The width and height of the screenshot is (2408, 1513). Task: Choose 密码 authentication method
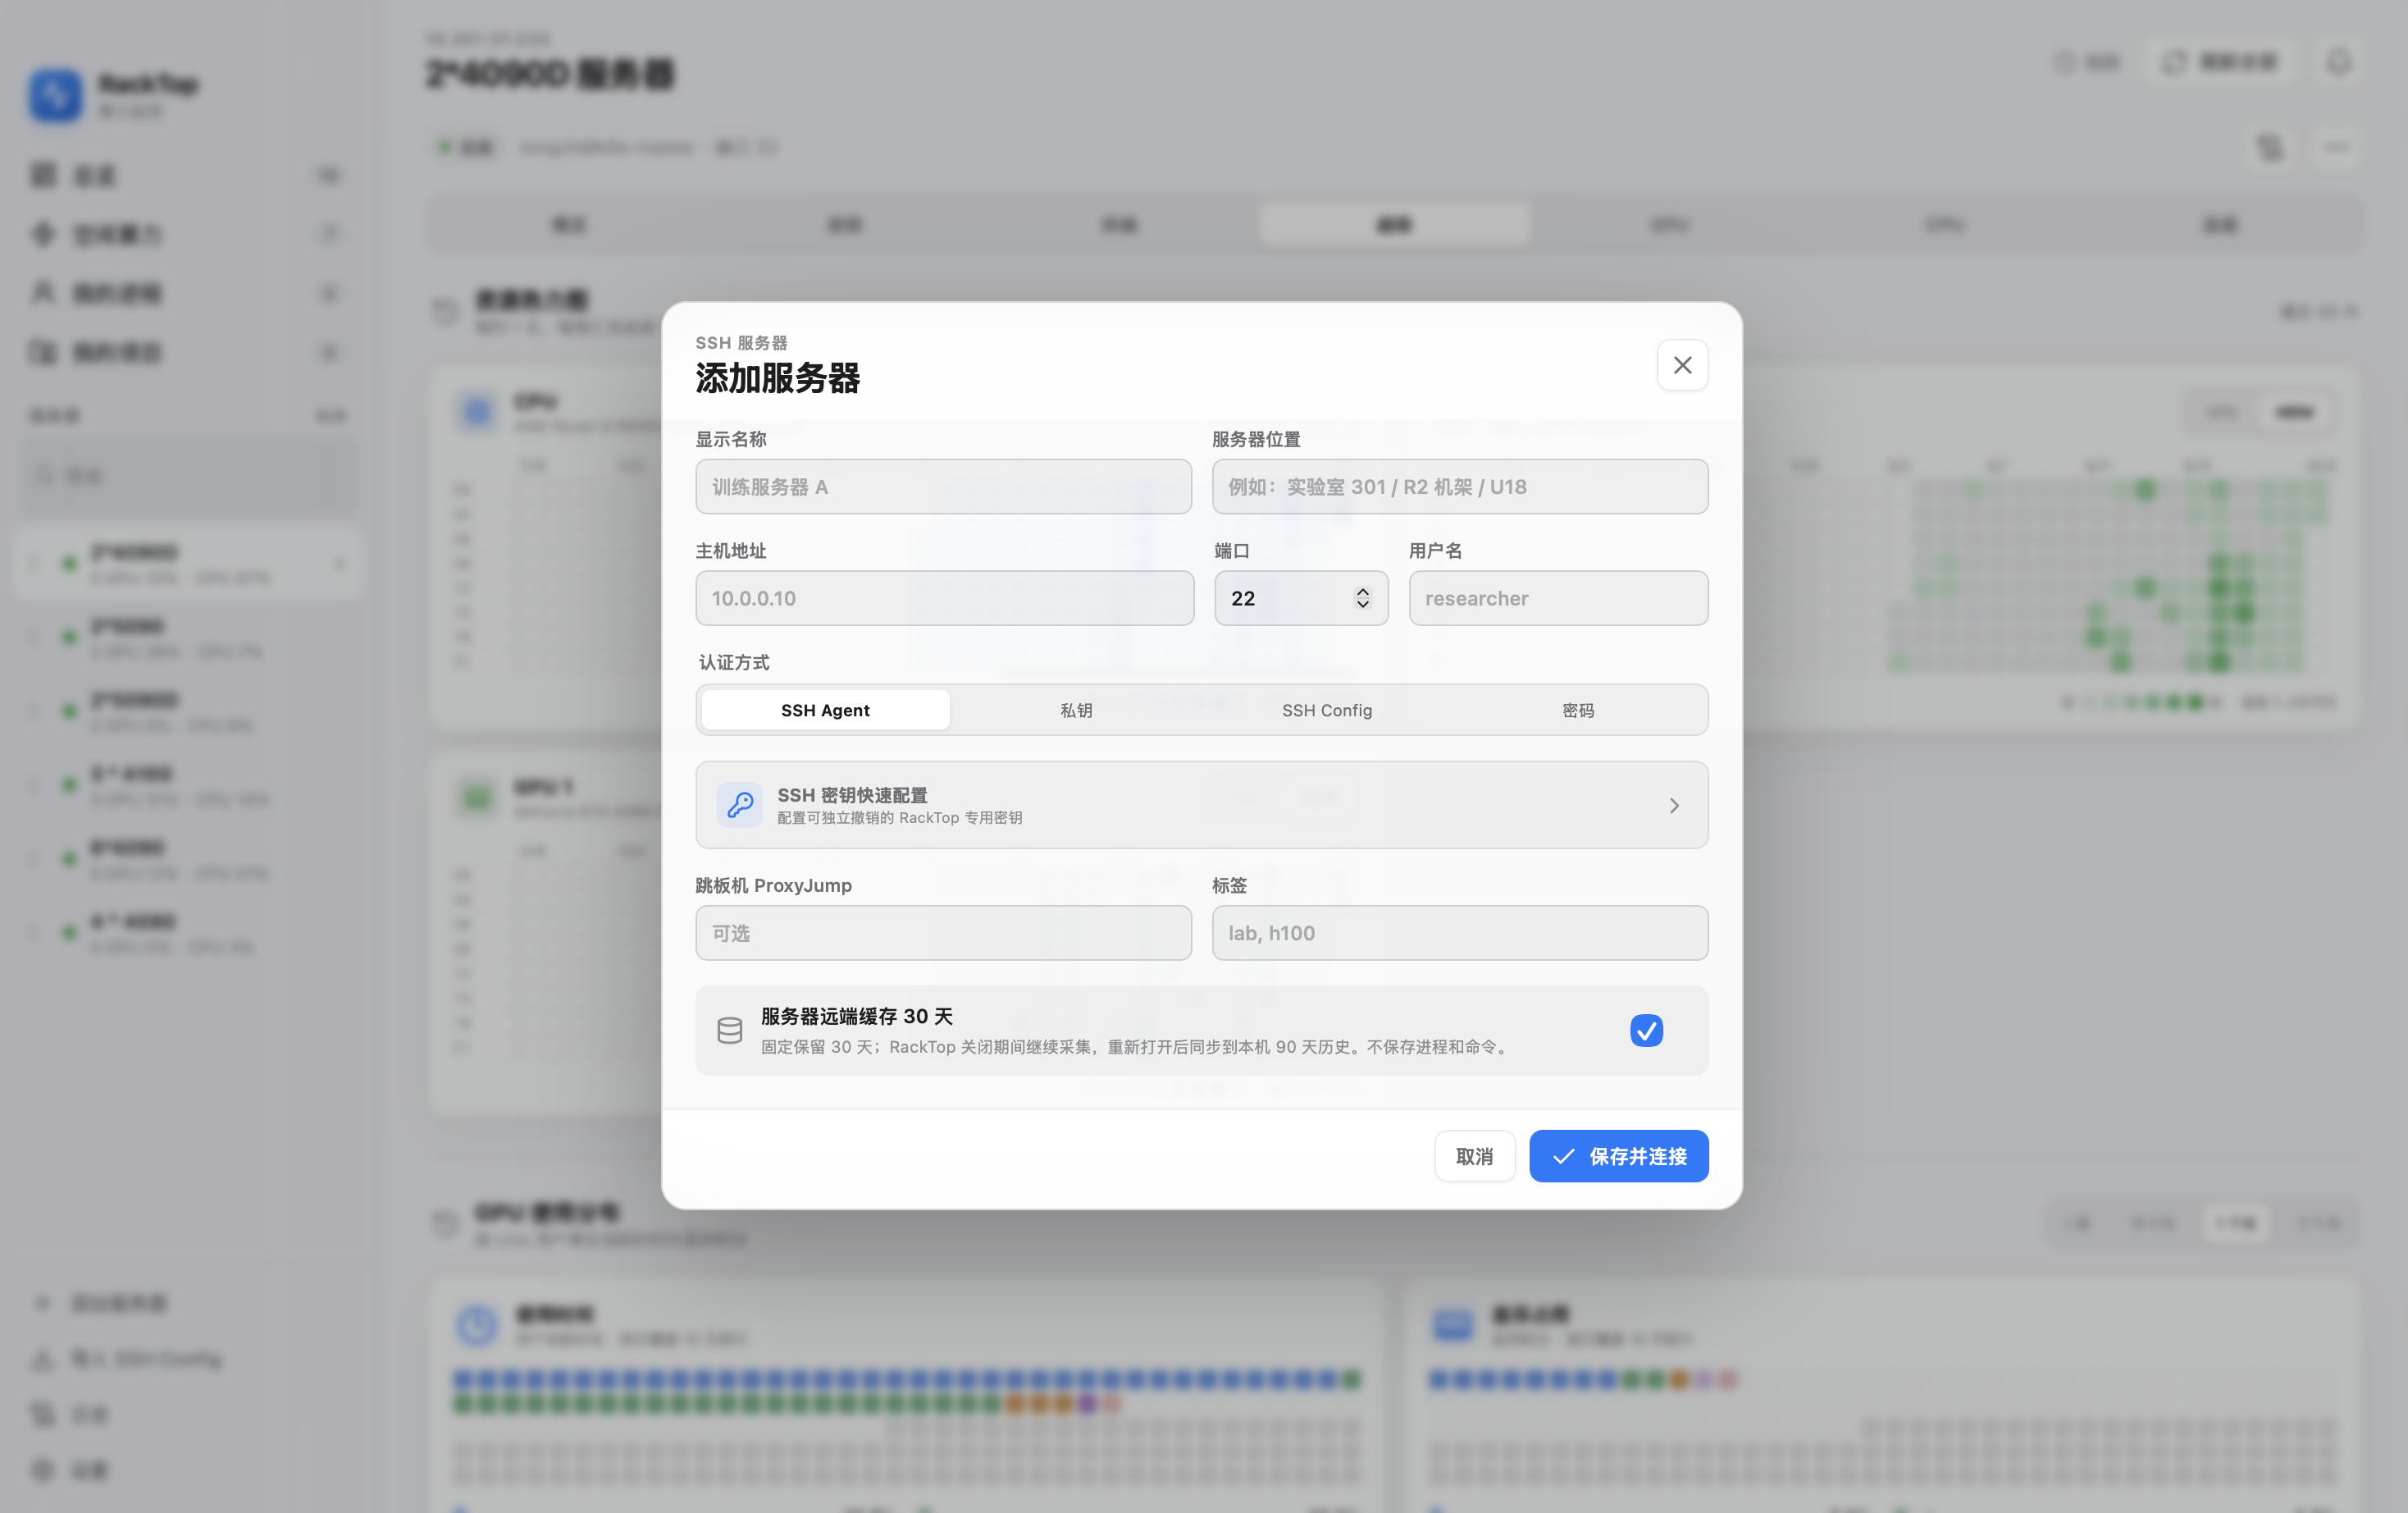pyautogui.click(x=1578, y=710)
